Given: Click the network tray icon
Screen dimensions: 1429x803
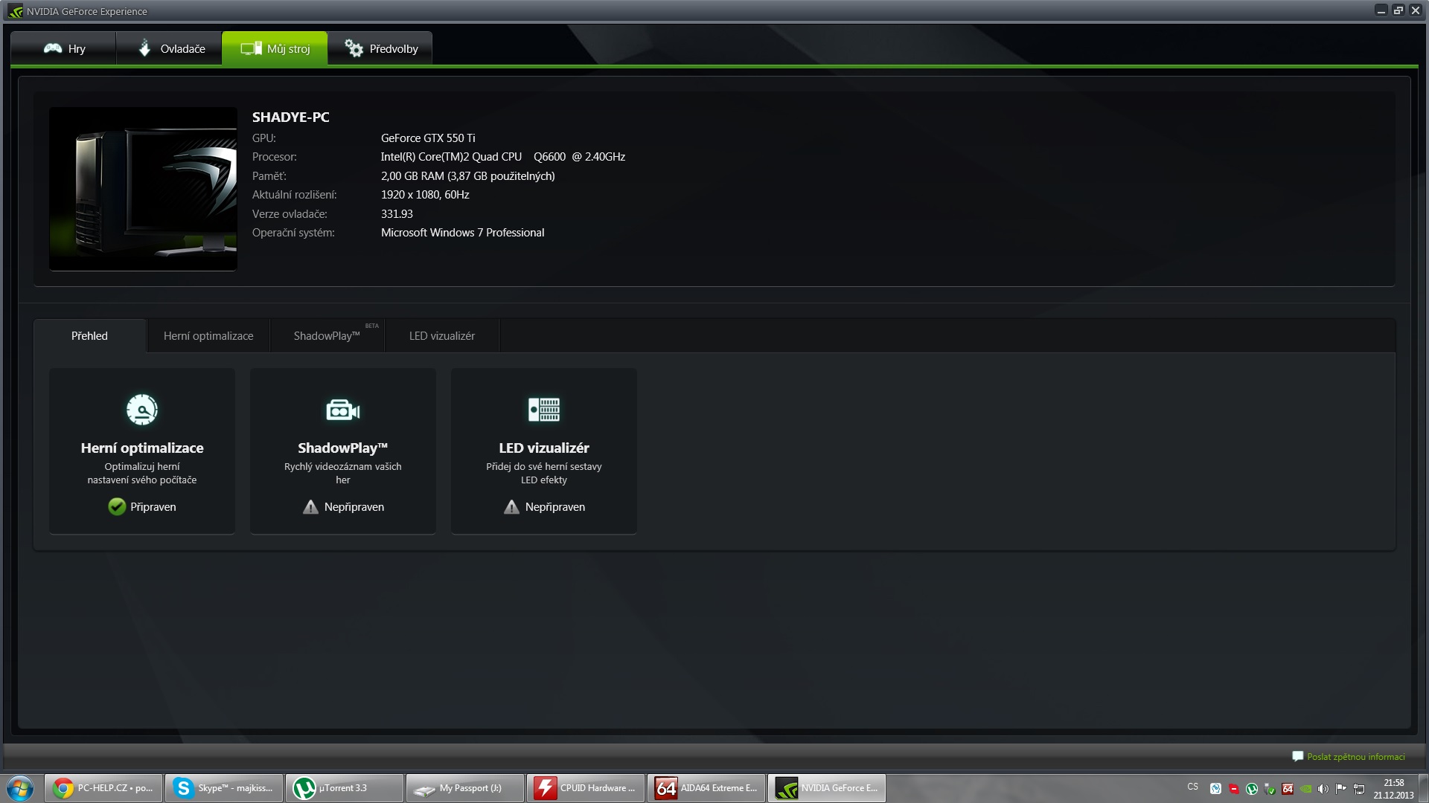Looking at the screenshot, I should pos(1359,789).
